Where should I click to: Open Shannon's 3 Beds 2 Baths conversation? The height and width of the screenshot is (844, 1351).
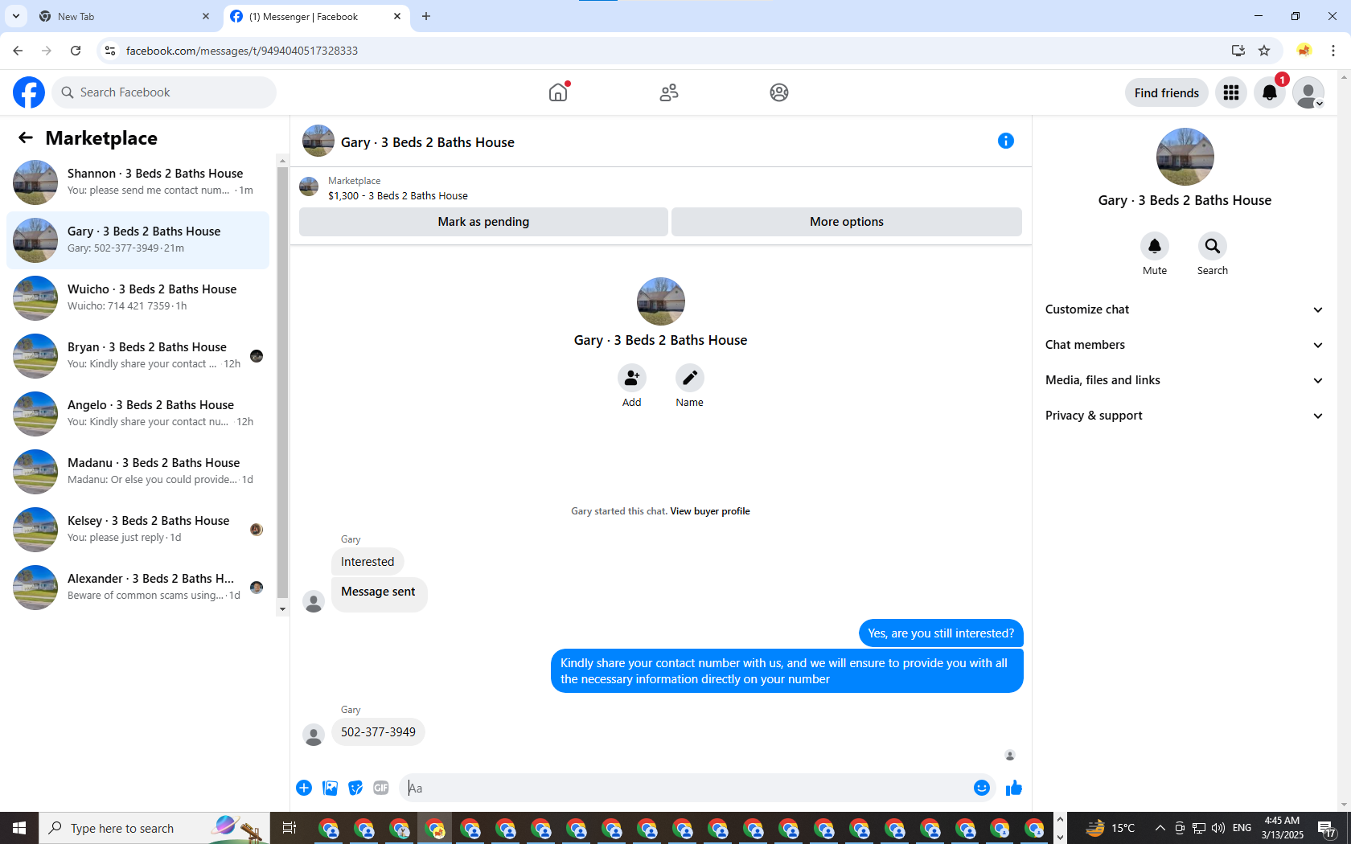point(138,182)
